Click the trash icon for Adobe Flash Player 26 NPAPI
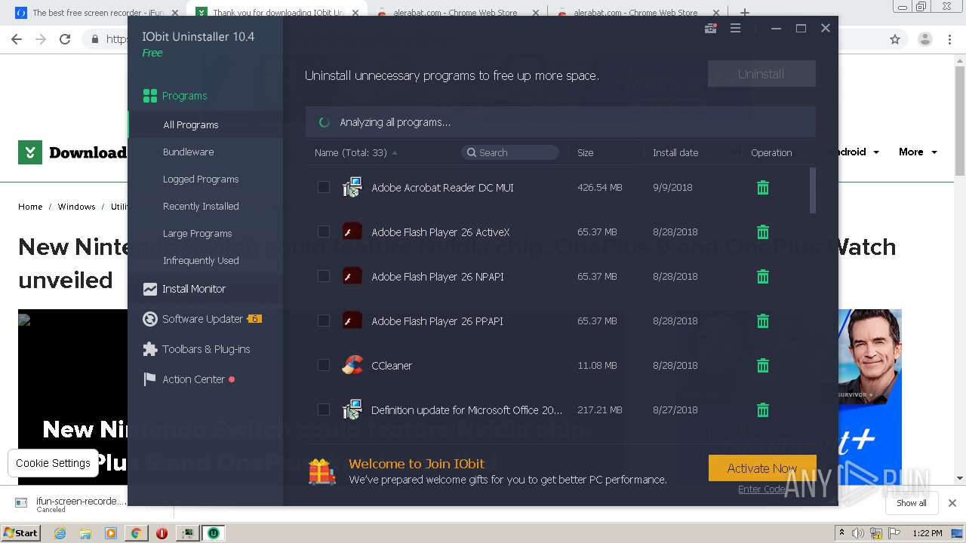Viewport: 966px width, 543px height. (763, 277)
